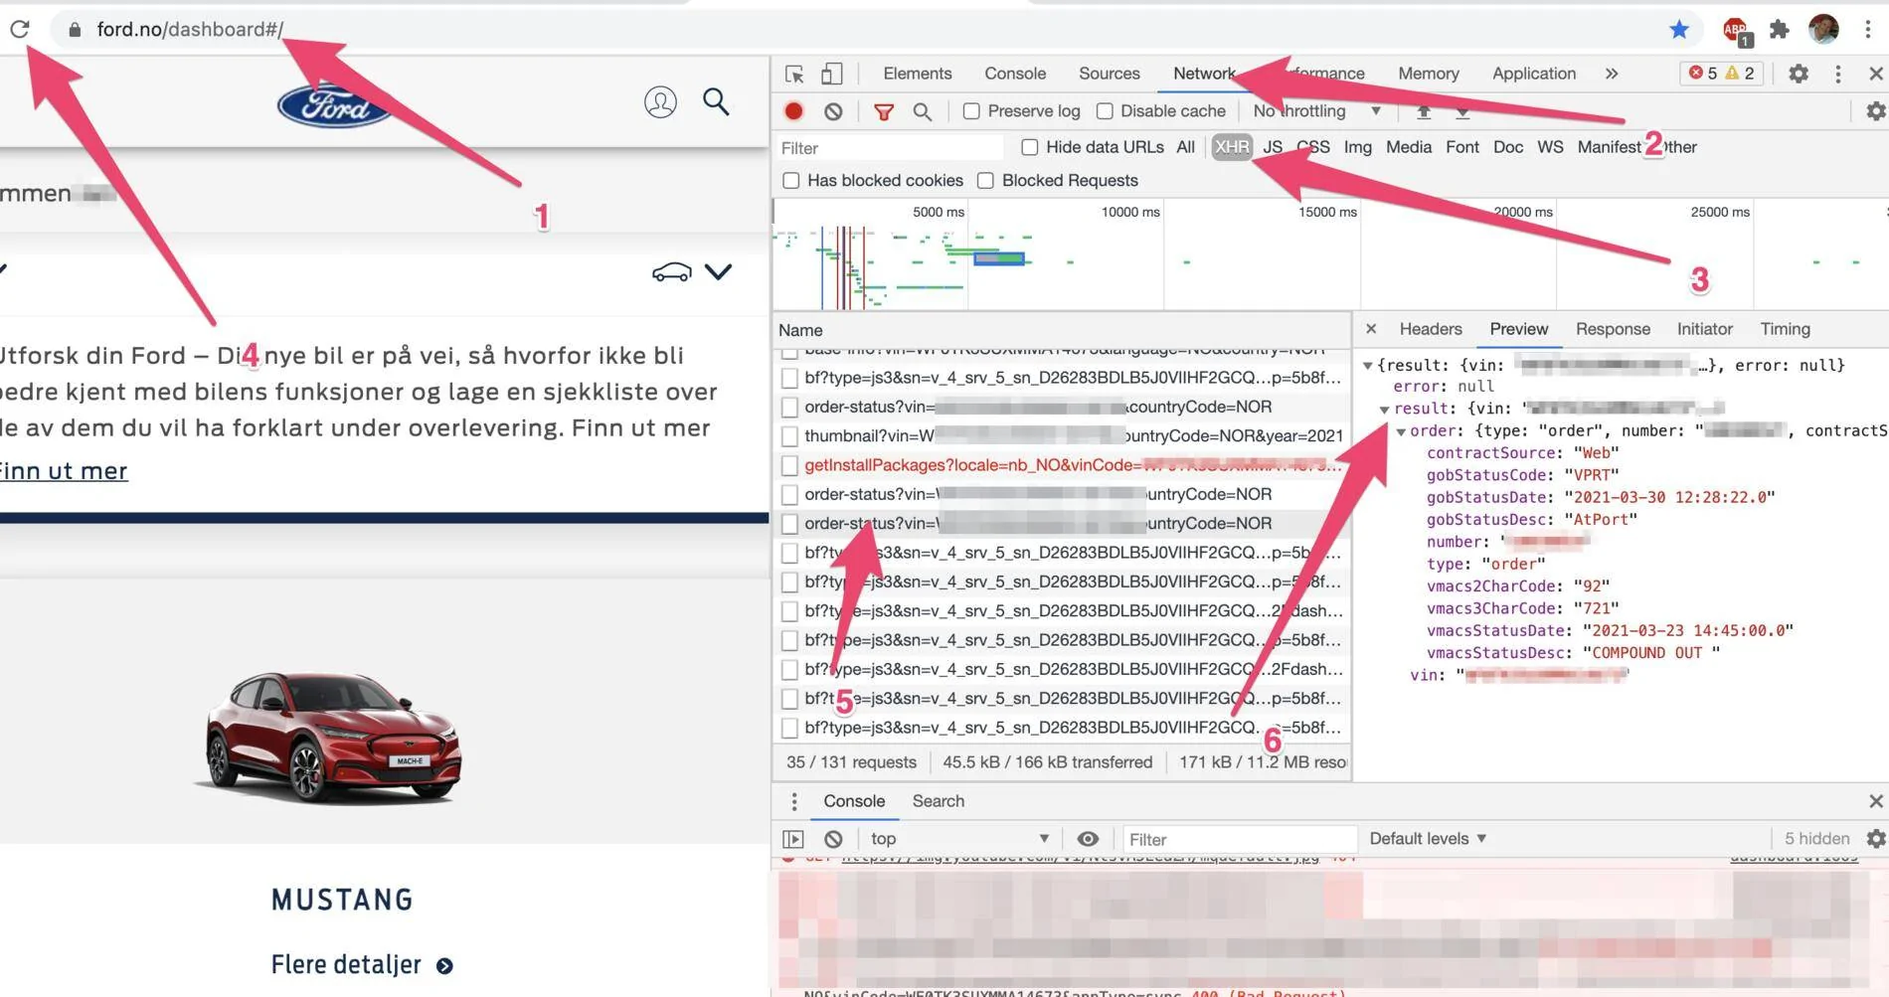
Task: Open the DevTools customize three-dot menu
Action: coord(1837,74)
